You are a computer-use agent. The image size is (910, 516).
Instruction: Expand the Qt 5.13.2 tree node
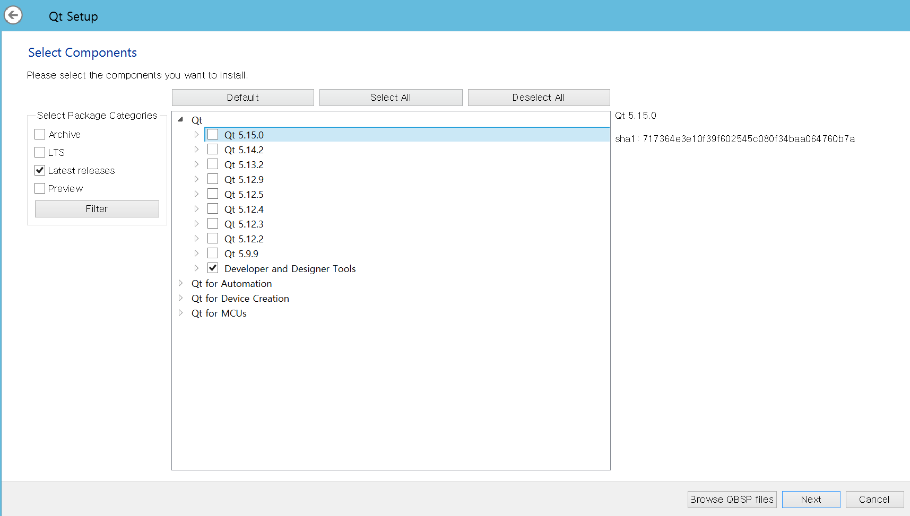(x=196, y=164)
